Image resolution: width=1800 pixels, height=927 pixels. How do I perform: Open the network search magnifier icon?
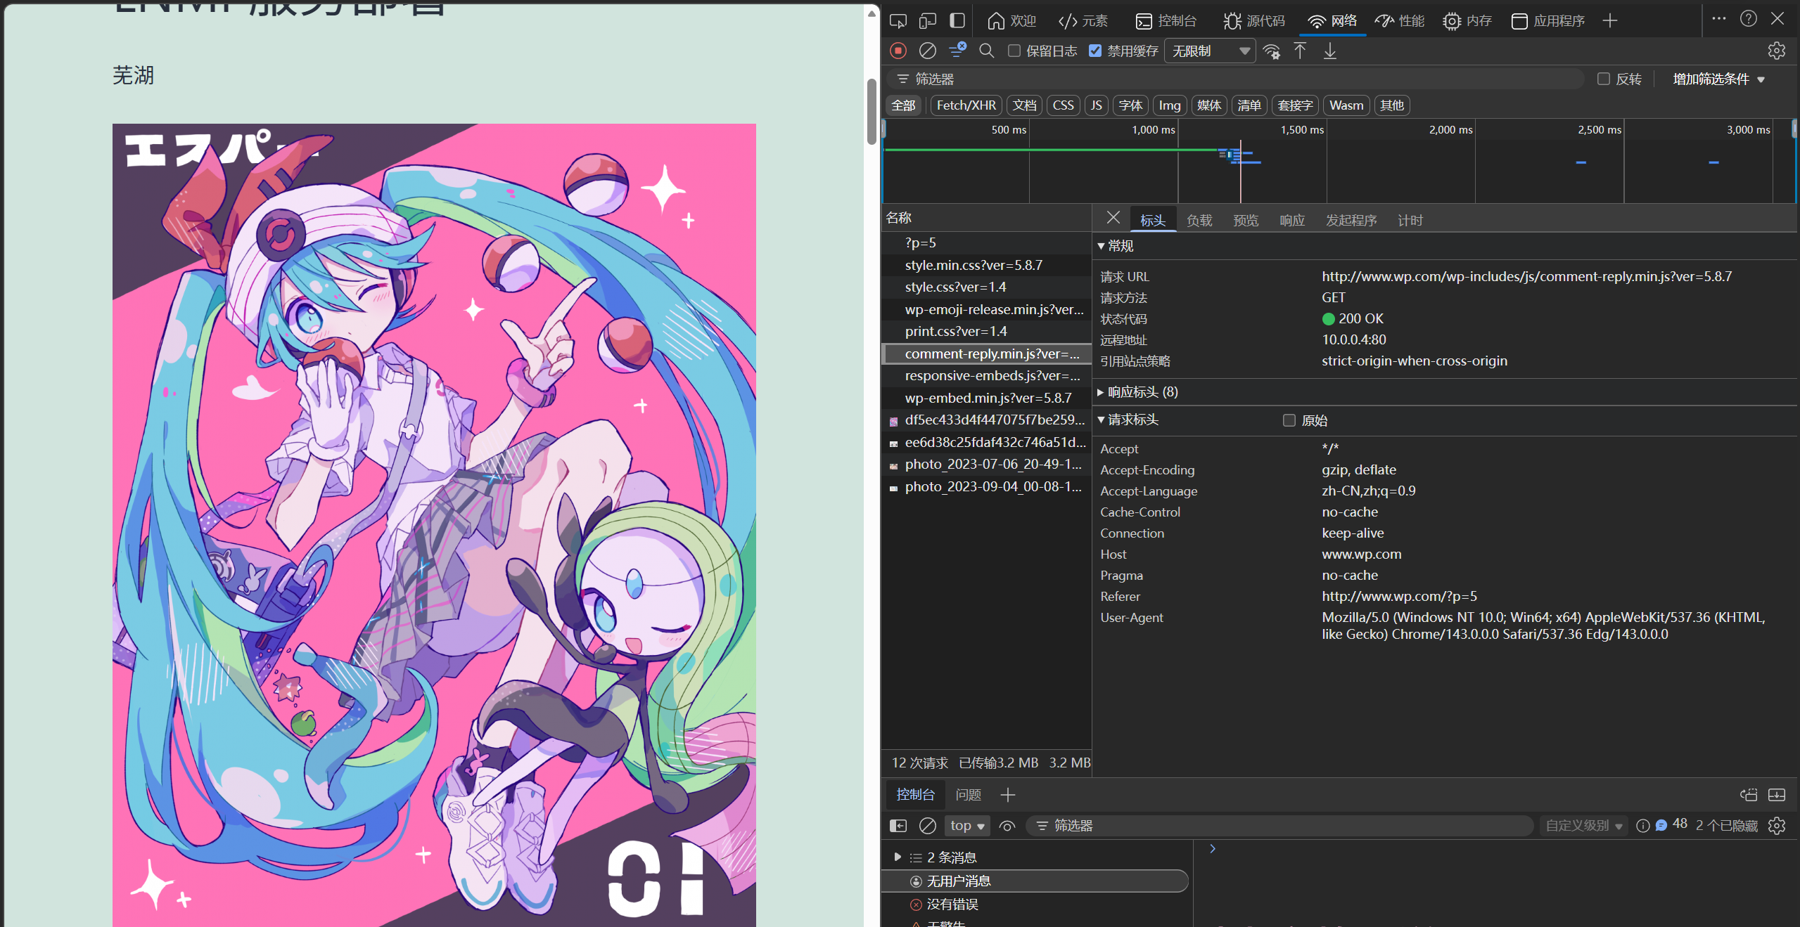pyautogui.click(x=987, y=51)
